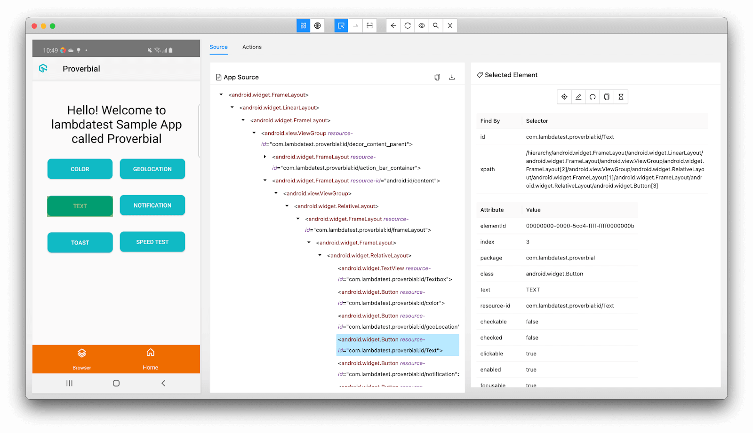Collapse the first android.widget.RelativeLayout node
753x433 pixels.
(x=287, y=205)
